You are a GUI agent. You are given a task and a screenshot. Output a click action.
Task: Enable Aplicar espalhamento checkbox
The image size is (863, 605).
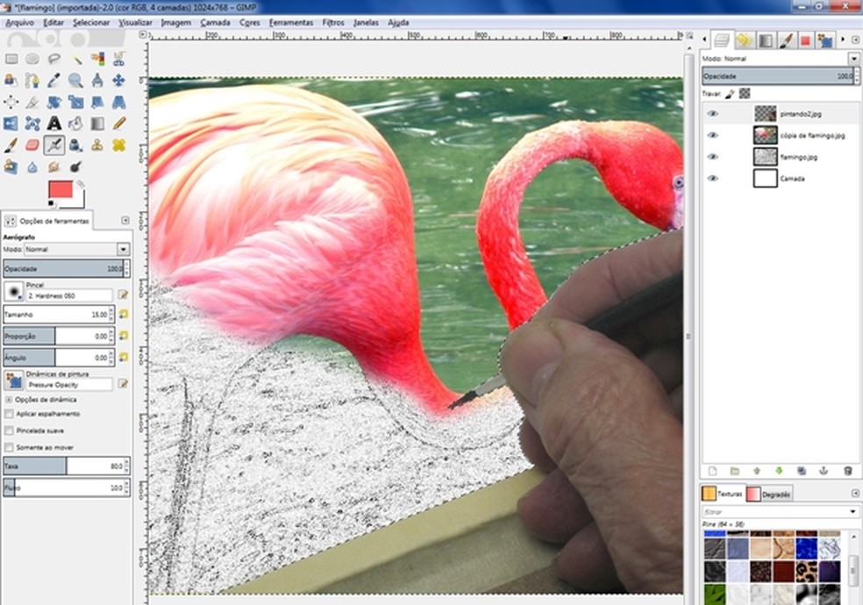10,413
